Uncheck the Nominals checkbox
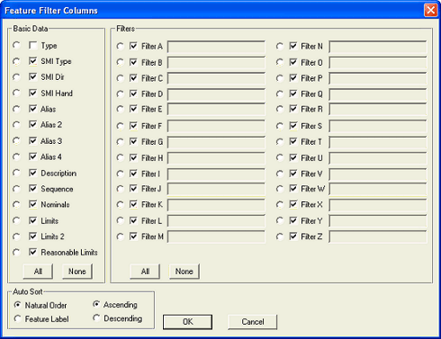The width and height of the screenshot is (441, 339). (x=32, y=204)
